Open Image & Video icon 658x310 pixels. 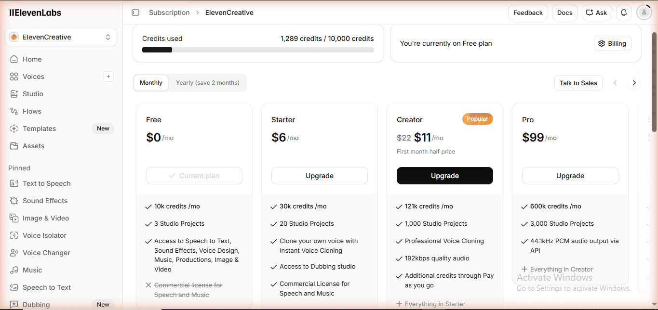14,218
